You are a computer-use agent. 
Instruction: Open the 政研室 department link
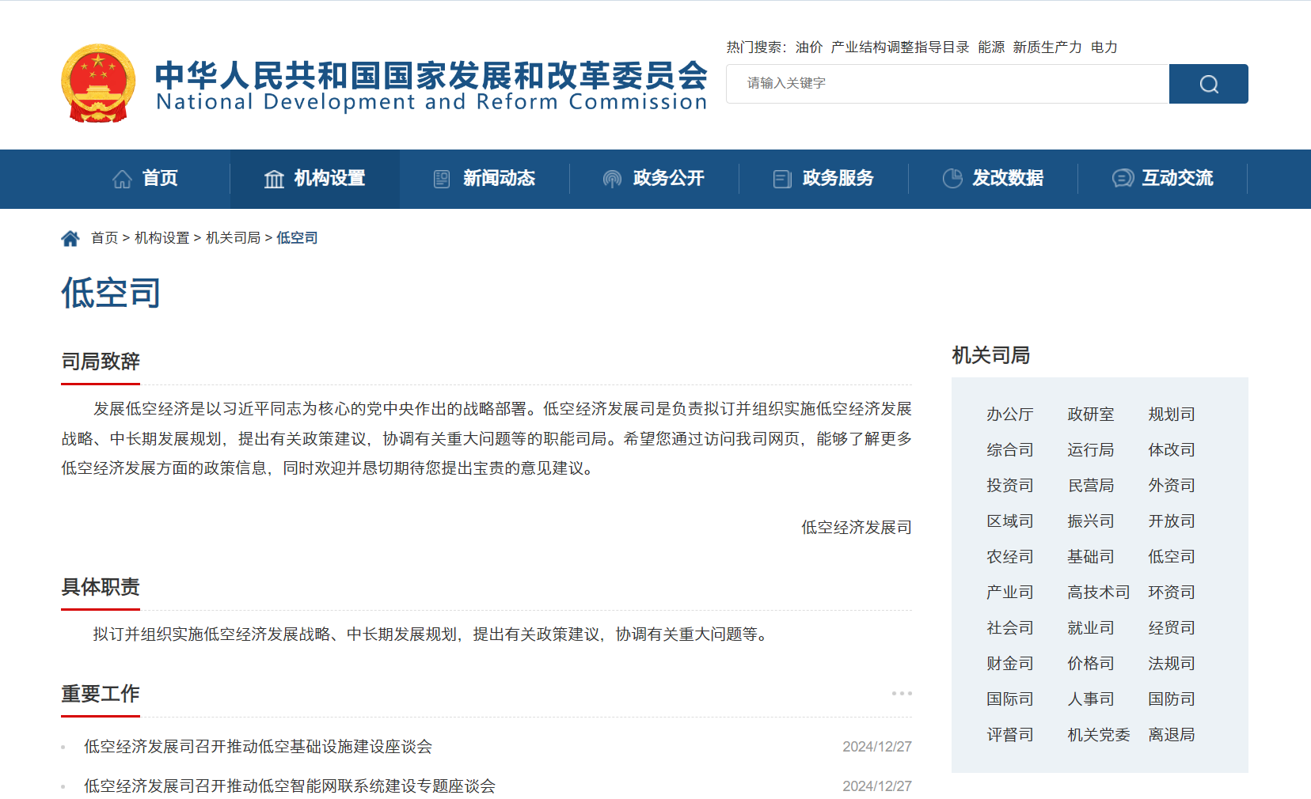pyautogui.click(x=1091, y=415)
